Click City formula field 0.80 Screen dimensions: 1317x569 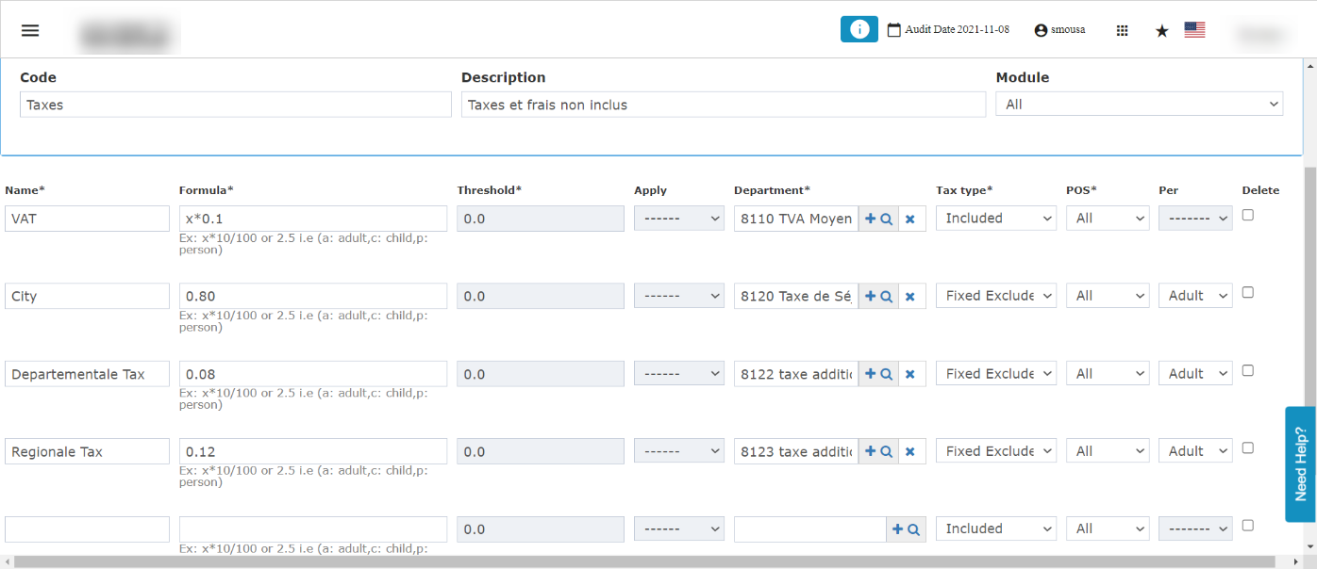pyautogui.click(x=313, y=296)
